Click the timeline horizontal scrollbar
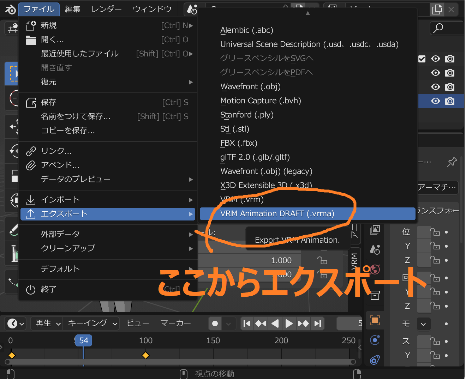The image size is (466, 381). tap(180, 362)
